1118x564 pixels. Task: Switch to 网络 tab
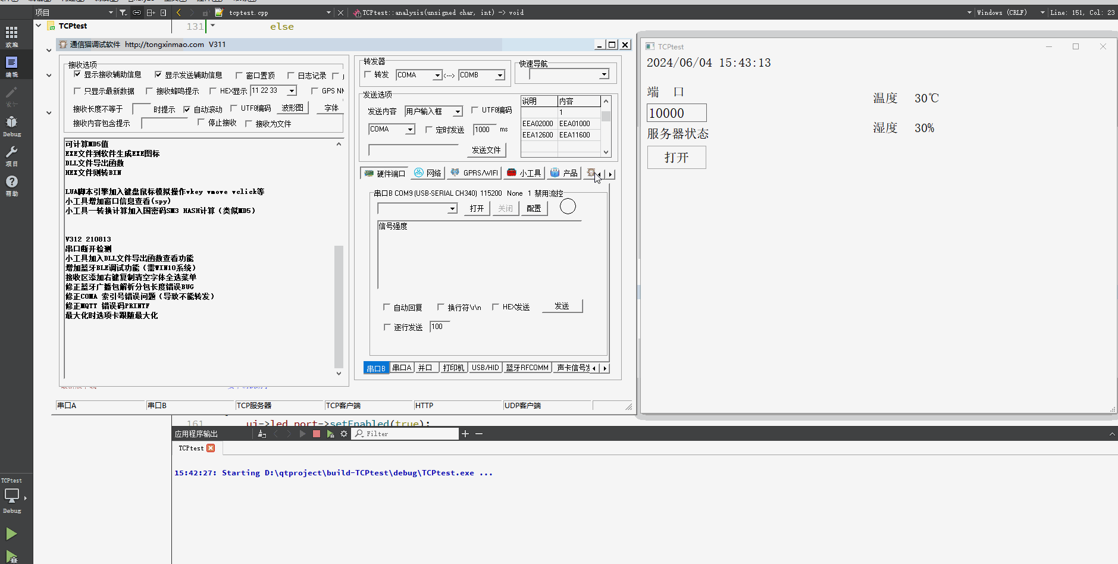click(x=427, y=173)
